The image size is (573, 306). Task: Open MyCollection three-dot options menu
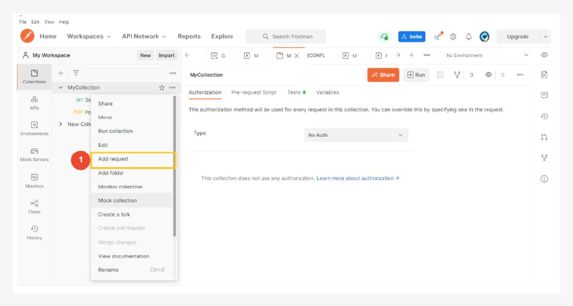point(172,88)
